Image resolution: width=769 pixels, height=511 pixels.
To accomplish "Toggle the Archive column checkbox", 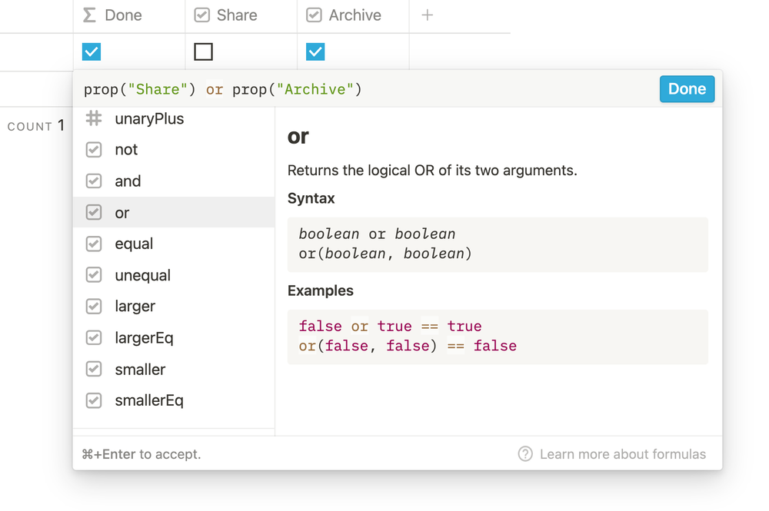I will 315,51.
